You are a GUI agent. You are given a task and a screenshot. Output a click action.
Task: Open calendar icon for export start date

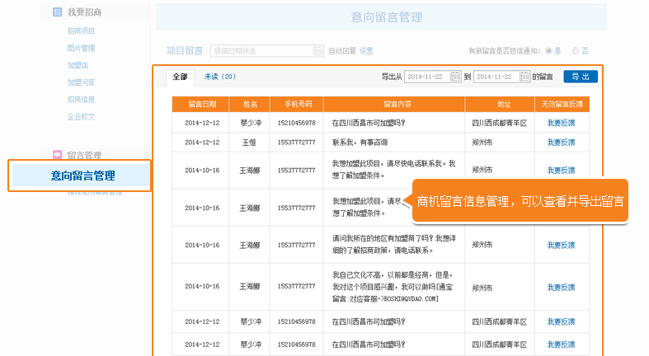(455, 77)
